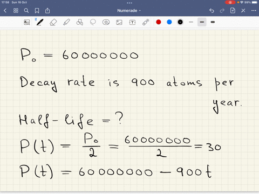Select the Pen tool
Screen dimensions: 259x194
coord(39,22)
